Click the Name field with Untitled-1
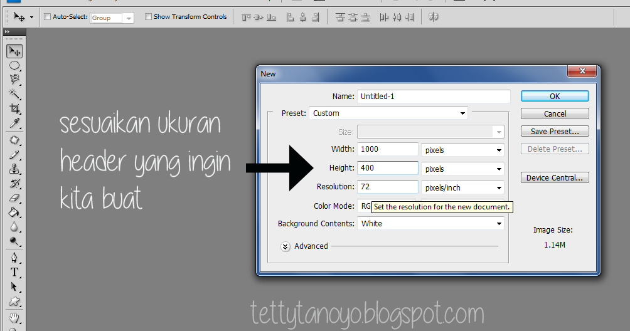630x331 pixels. (x=434, y=97)
